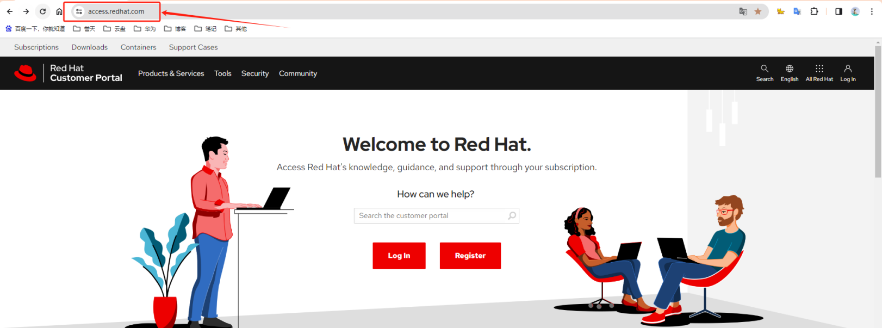882x328 pixels.
Task: Open the 其他 bookmark folder
Action: click(x=236, y=29)
